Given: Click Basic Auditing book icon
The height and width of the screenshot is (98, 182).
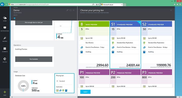Looking at the screenshot, I should click(82, 52).
